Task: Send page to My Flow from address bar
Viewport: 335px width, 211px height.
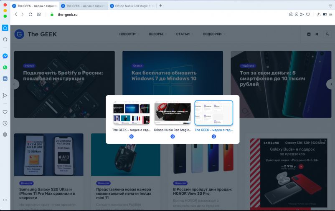Action: [x=302, y=14]
